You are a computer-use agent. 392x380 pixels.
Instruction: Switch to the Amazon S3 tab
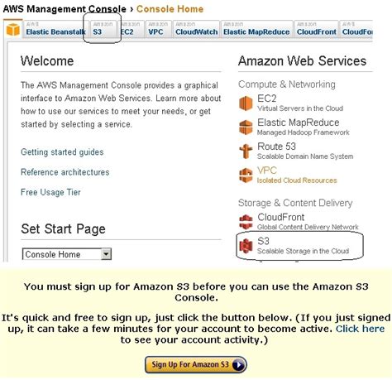(x=103, y=29)
